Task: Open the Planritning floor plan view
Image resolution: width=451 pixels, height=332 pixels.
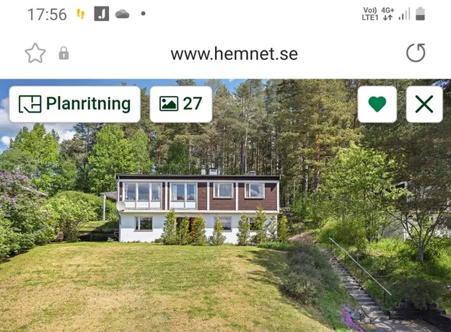Action: coord(75,104)
